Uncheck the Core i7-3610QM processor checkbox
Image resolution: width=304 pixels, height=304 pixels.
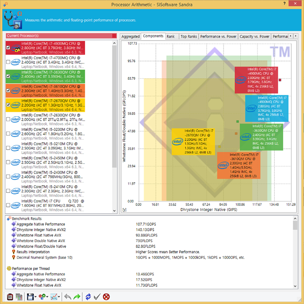(x=8, y=90)
